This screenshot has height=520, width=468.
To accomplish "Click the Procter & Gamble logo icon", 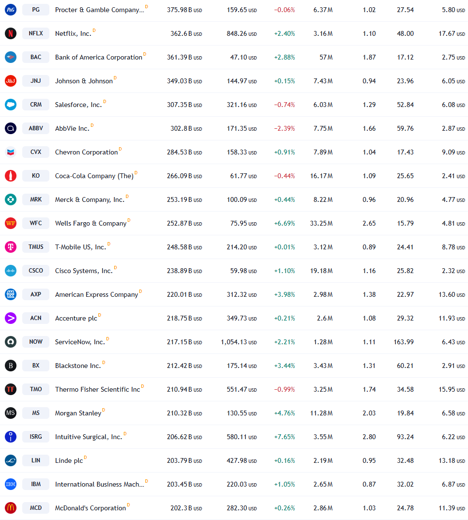I will coord(11,10).
